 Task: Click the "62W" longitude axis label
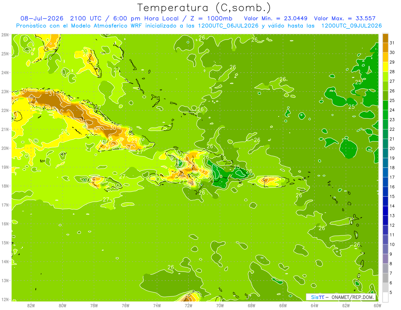click(x=346, y=305)
